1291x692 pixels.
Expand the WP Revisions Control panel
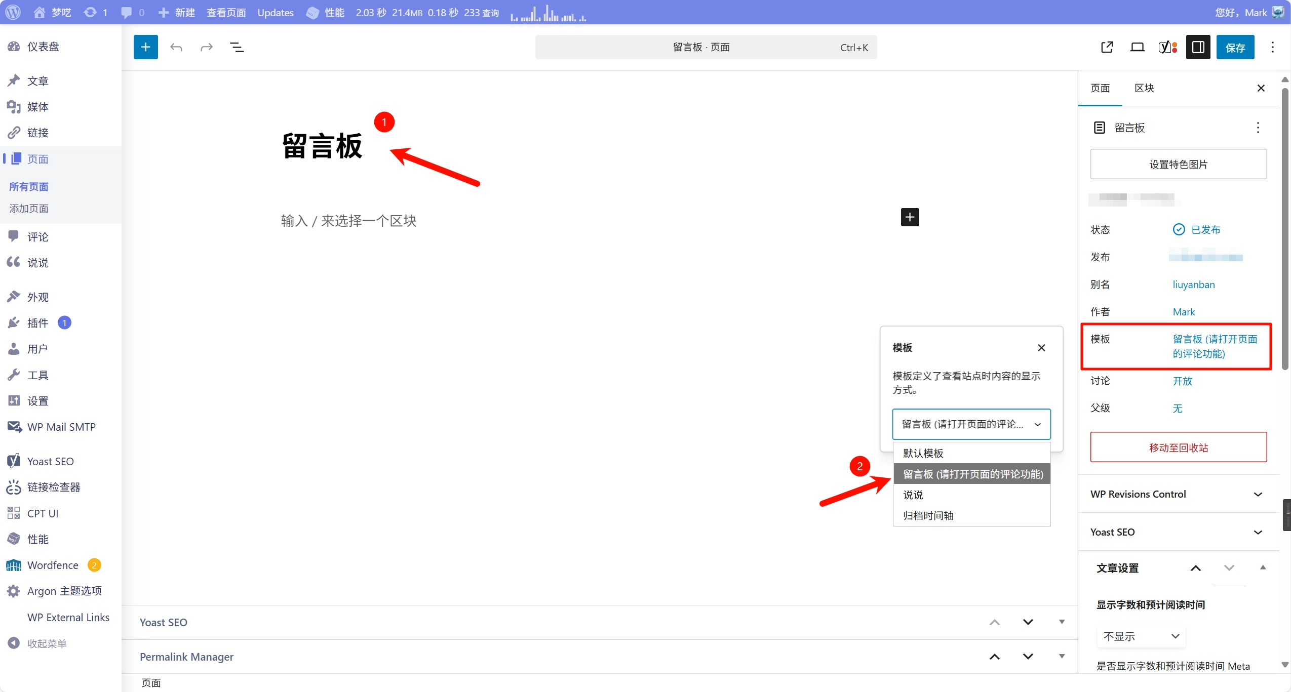(1178, 494)
